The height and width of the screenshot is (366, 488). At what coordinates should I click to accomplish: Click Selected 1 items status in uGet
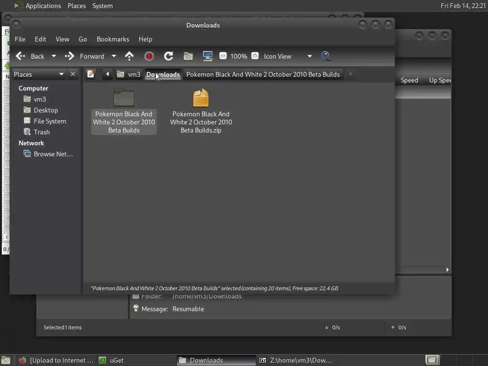pos(62,327)
